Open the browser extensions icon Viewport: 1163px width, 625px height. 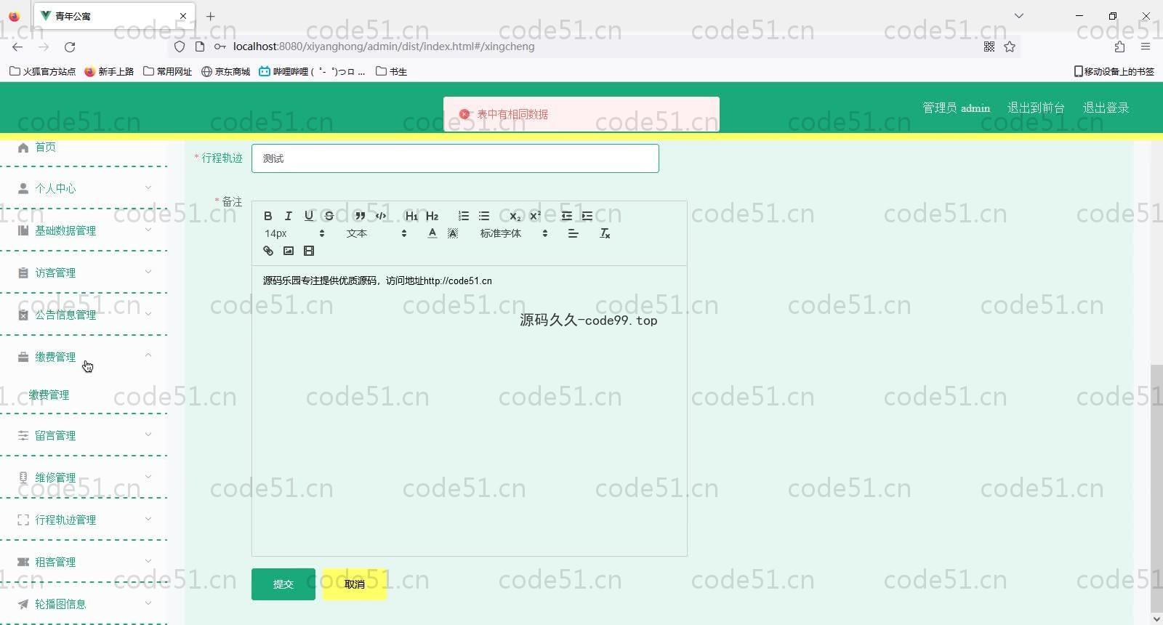click(x=1119, y=47)
